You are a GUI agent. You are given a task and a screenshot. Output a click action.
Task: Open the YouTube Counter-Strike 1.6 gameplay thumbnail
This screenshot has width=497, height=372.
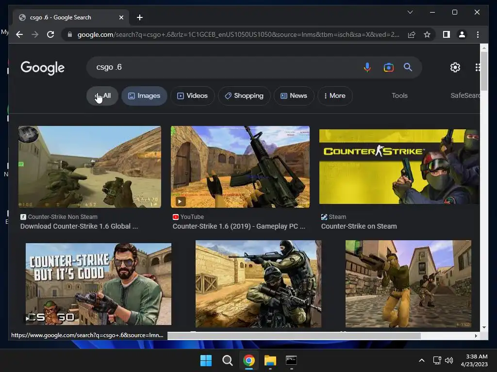pyautogui.click(x=240, y=167)
